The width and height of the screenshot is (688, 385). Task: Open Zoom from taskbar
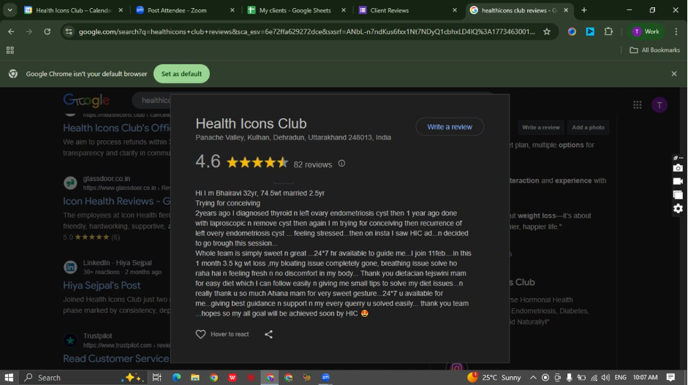(x=325, y=377)
